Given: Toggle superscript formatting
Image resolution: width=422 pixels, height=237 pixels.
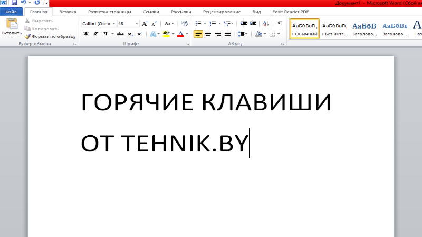Looking at the screenshot, I should (x=140, y=34).
